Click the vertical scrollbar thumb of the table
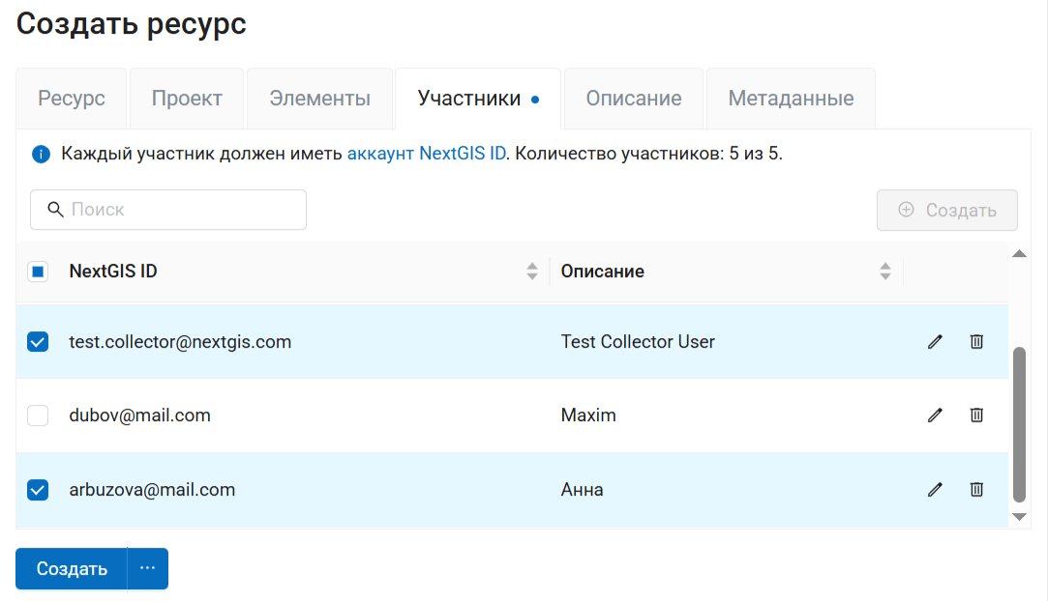This screenshot has width=1048, height=601. (x=1019, y=425)
